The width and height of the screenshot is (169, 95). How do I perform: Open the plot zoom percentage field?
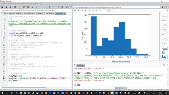tap(109, 11)
